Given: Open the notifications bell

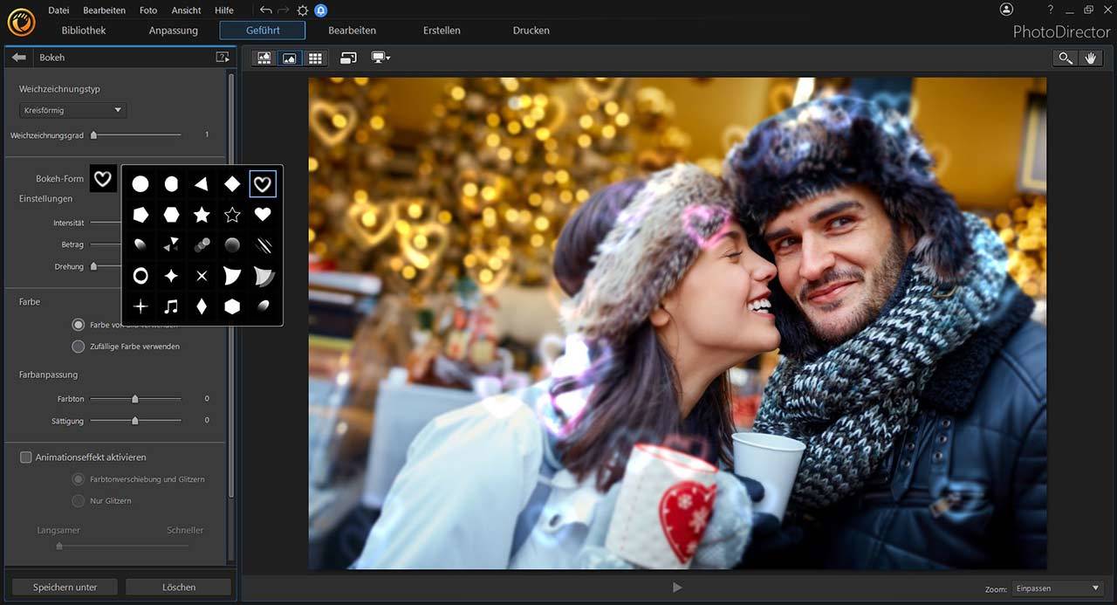Looking at the screenshot, I should click(321, 10).
